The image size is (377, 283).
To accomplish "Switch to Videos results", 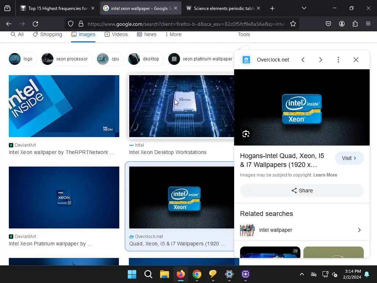I will pos(116,34).
